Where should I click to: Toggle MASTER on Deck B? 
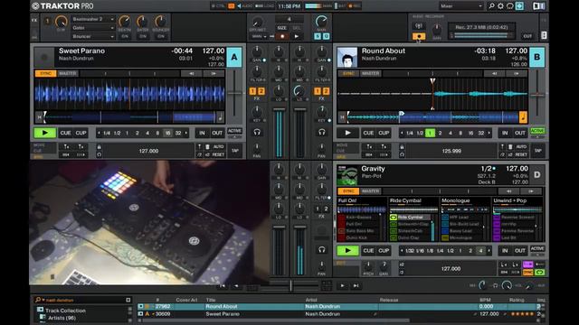pyautogui.click(x=370, y=74)
